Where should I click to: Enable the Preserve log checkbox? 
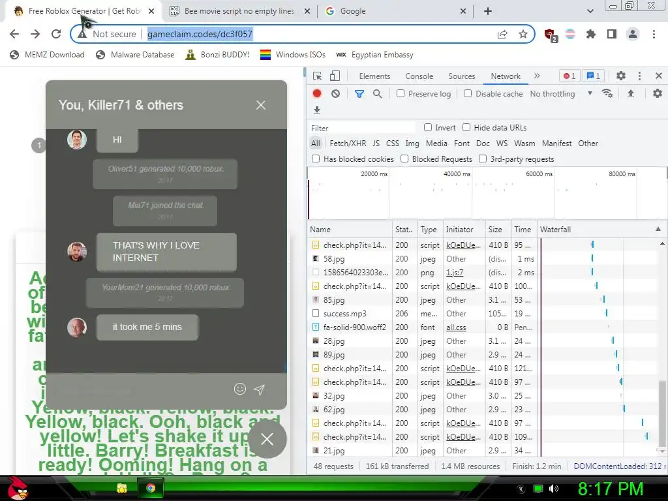click(401, 93)
